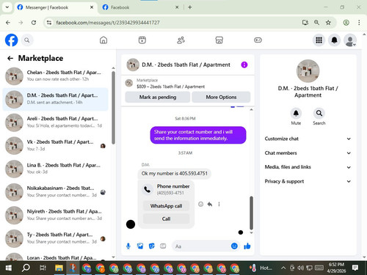Image resolution: width=367 pixels, height=275 pixels.
Task: Open Windows Task View
Action: 43,268
